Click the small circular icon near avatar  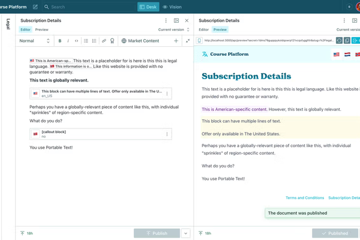349,7
